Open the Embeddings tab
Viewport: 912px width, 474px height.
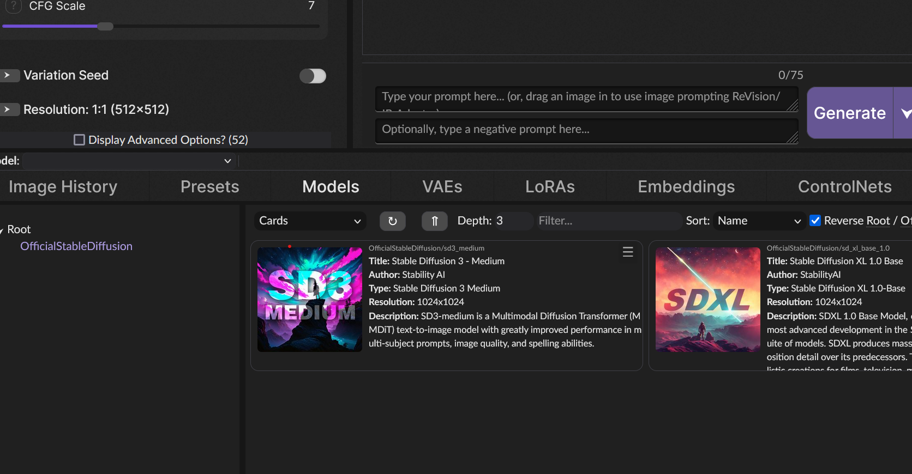coord(686,187)
